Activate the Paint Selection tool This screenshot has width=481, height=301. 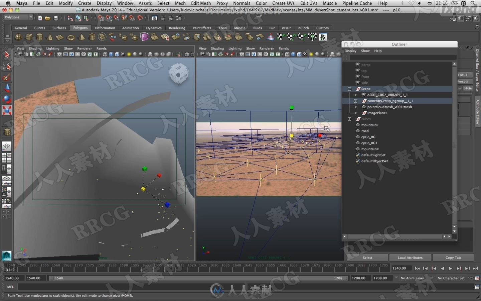pos(7,77)
